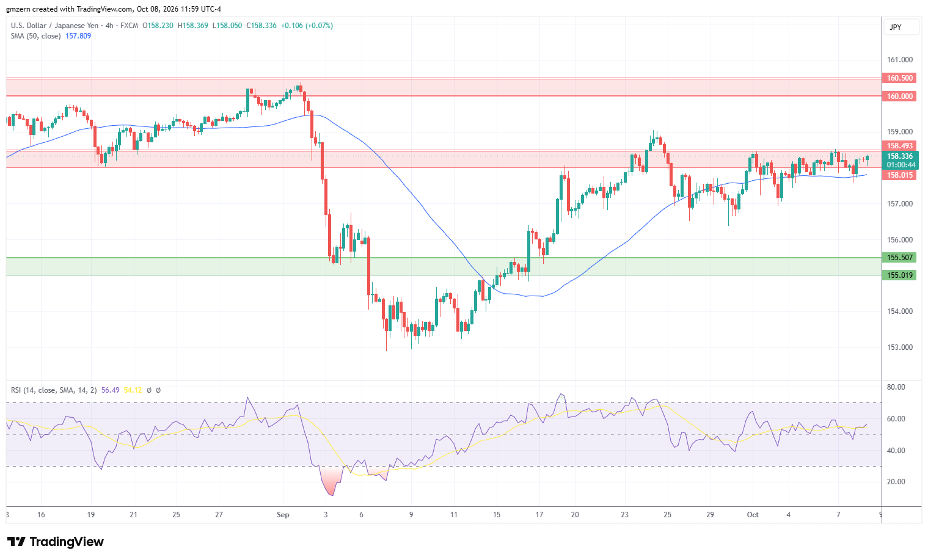Click the 155.019 support price label
Screen dimensions: 928x560
[x=899, y=275]
